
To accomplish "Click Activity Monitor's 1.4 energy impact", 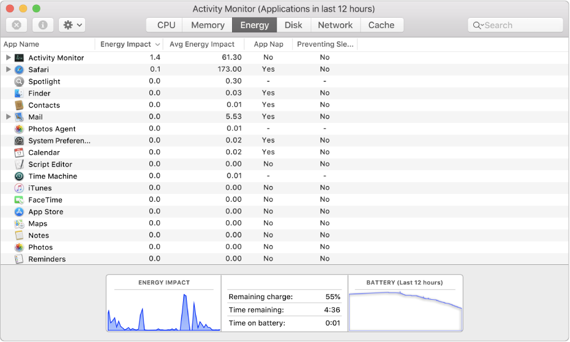I will click(x=155, y=58).
